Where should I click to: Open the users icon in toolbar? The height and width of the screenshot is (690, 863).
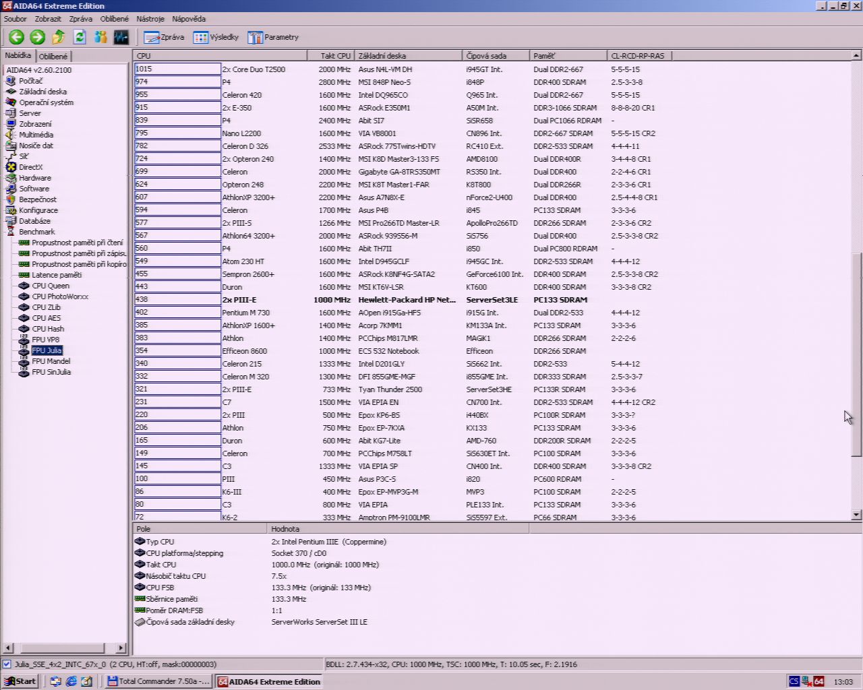tap(100, 37)
